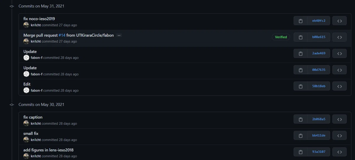Viewport: 355px width, 160px height.
Task: Click kn1cht avatar on 'fix caption' commit
Action: coord(26,123)
